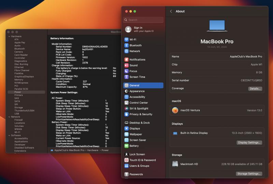Click the Chip value Apple M1
Viewport: 273px width, 184px height.
[256, 65]
